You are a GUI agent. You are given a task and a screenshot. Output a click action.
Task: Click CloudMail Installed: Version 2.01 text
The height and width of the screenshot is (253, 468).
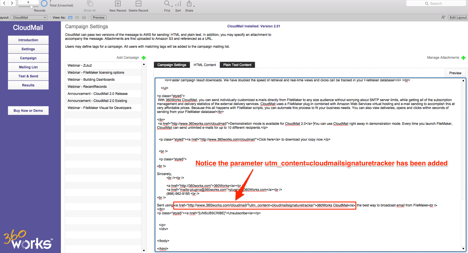254,26
